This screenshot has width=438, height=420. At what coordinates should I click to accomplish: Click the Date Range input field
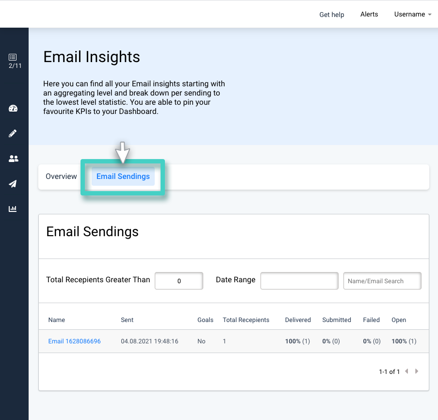(x=299, y=281)
